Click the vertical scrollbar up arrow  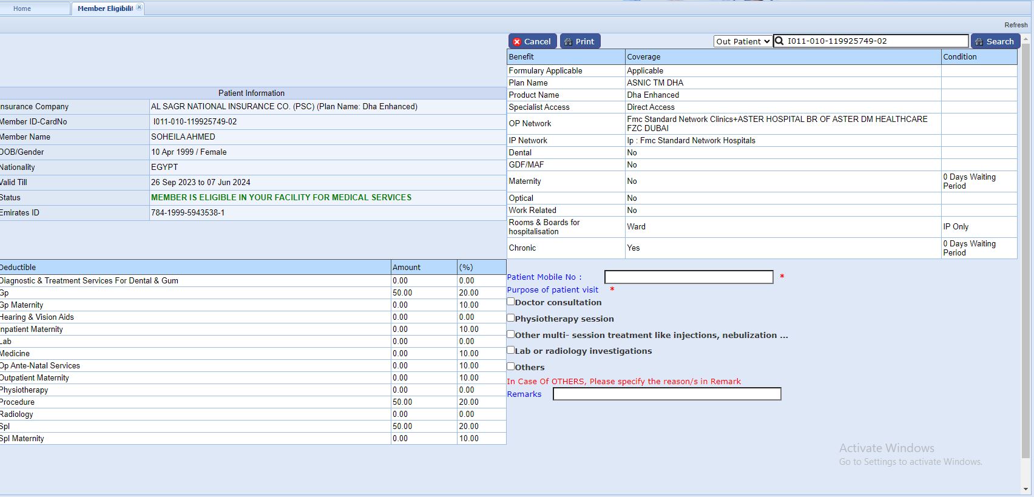click(x=1026, y=39)
